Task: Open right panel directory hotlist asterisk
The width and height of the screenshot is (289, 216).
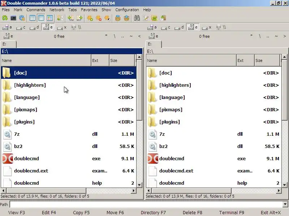Action: (251, 36)
